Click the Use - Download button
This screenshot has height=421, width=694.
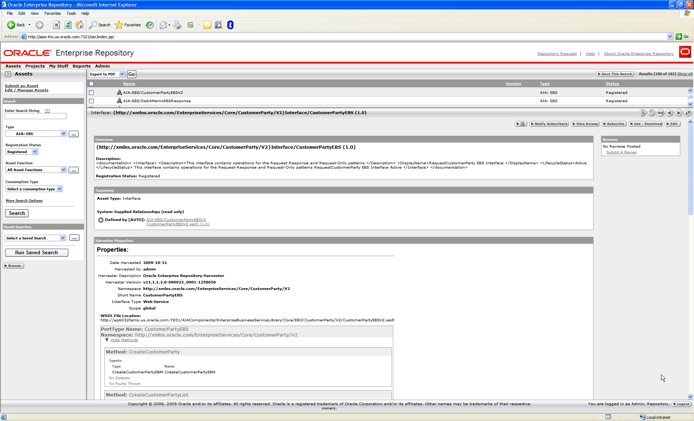click(x=646, y=124)
